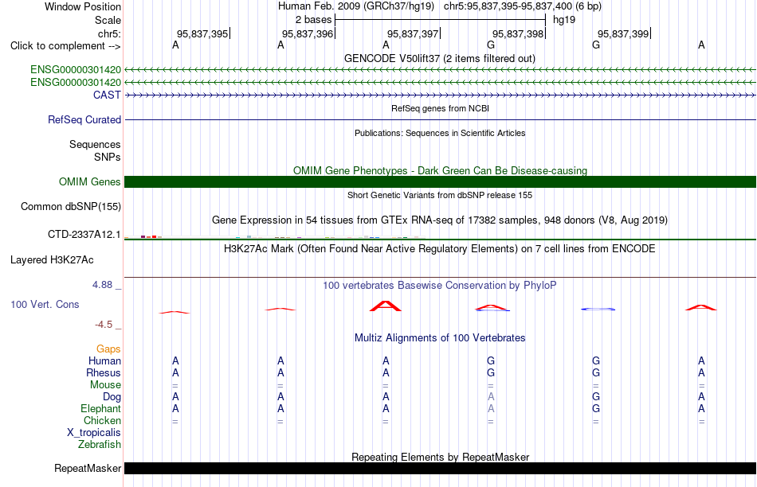
Task: Open the 'RefSeq genes from NCBI' track title
Action: 440,108
